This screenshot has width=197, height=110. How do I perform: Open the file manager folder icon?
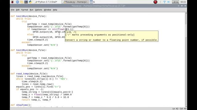(22, 2)
